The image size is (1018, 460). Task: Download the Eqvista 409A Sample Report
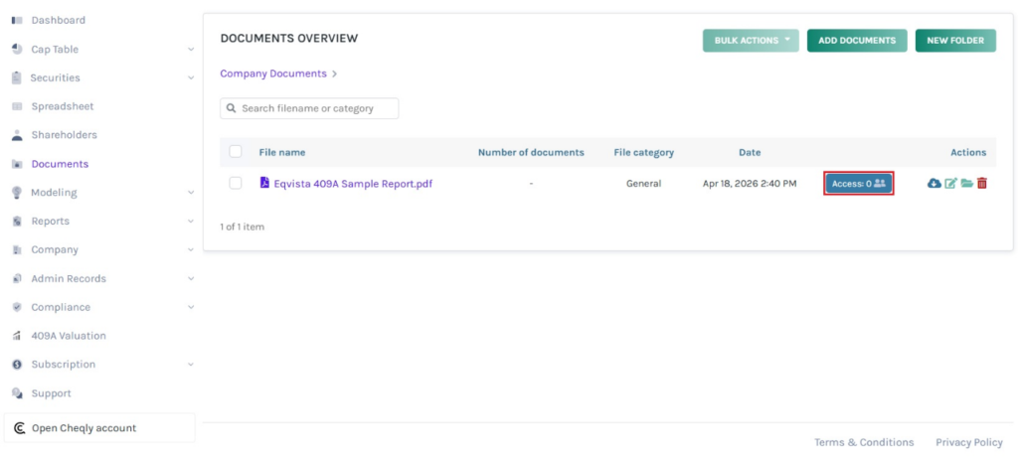click(933, 184)
